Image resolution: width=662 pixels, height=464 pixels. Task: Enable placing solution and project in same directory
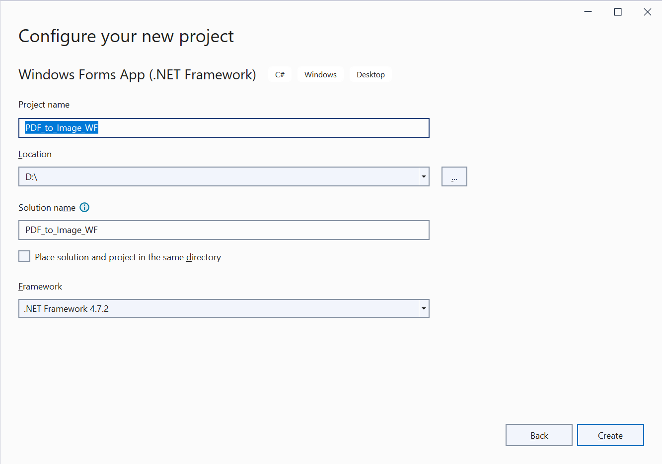pos(24,256)
